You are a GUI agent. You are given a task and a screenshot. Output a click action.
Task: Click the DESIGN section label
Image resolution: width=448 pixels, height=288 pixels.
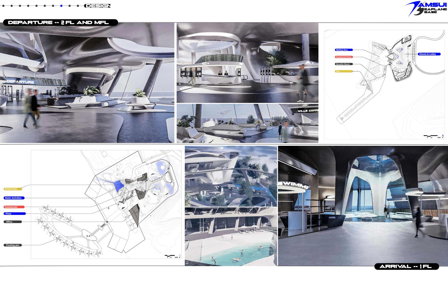[97, 6]
